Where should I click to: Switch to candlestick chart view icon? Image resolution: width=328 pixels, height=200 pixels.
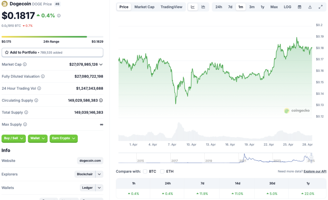[203, 7]
